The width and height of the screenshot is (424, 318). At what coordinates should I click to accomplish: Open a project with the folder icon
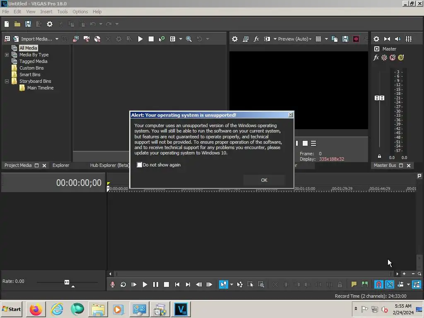tap(17, 24)
